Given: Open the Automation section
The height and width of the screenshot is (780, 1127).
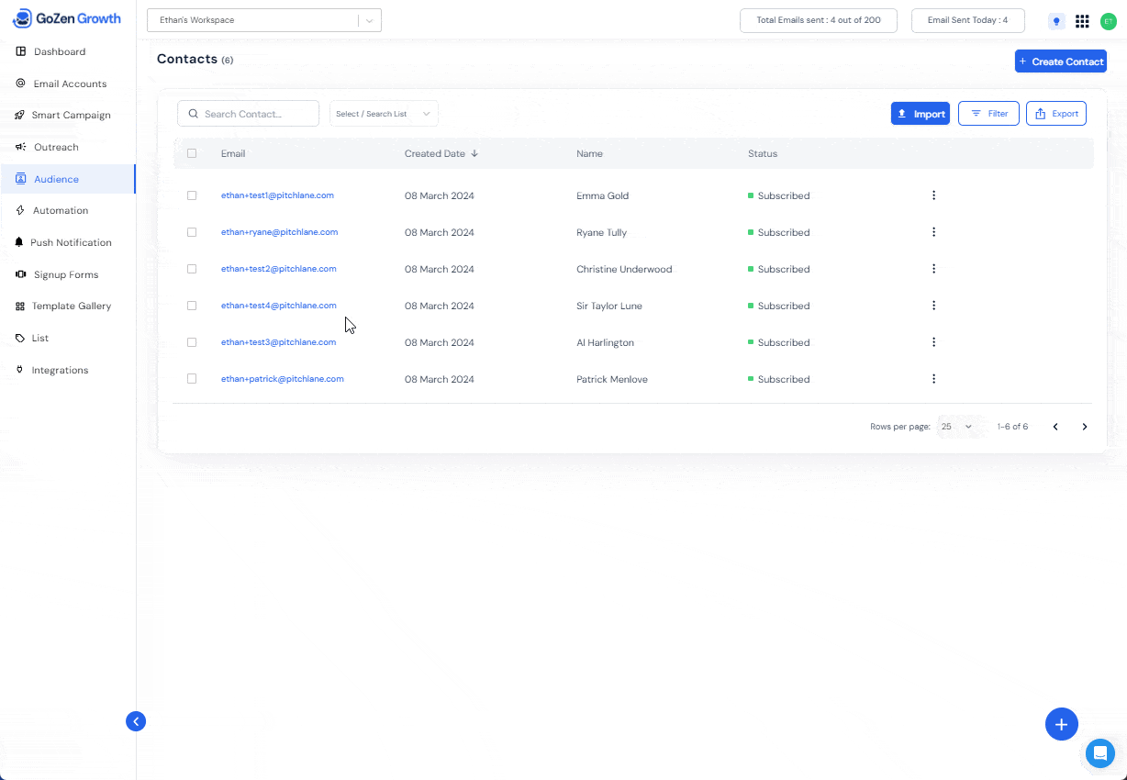Looking at the screenshot, I should coord(68,210).
